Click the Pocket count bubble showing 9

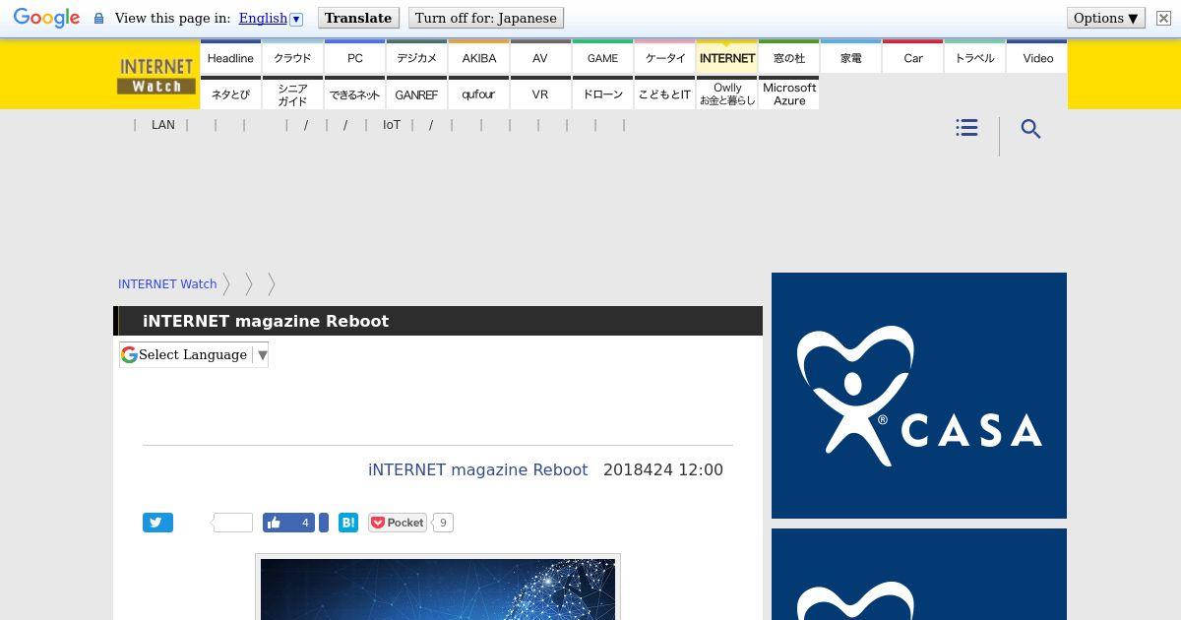pos(443,523)
